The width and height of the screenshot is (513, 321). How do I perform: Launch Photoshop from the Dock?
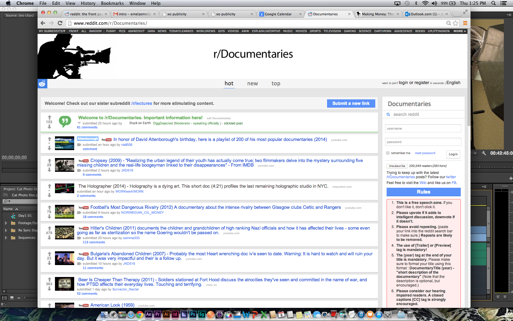point(193,314)
